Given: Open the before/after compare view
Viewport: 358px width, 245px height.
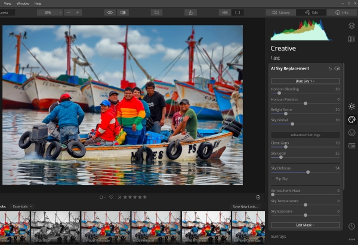Looking at the screenshot, I should [123, 12].
